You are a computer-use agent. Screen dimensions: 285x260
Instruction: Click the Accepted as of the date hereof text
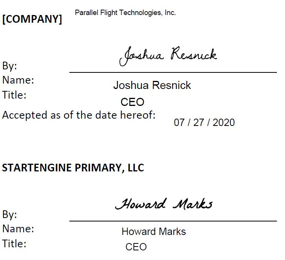tap(79, 115)
